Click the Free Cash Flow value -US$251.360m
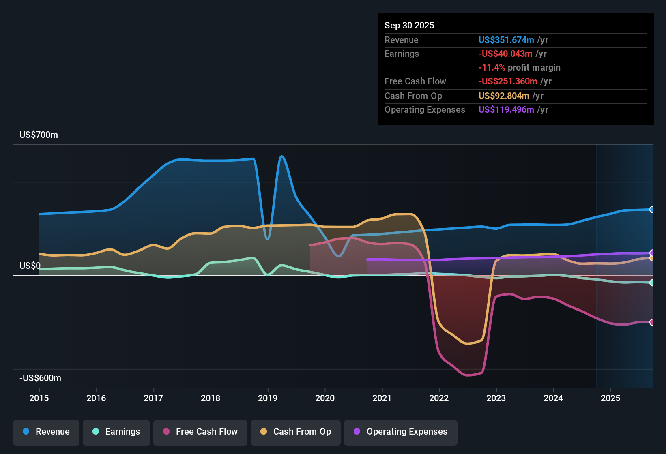666x454 pixels. point(508,81)
